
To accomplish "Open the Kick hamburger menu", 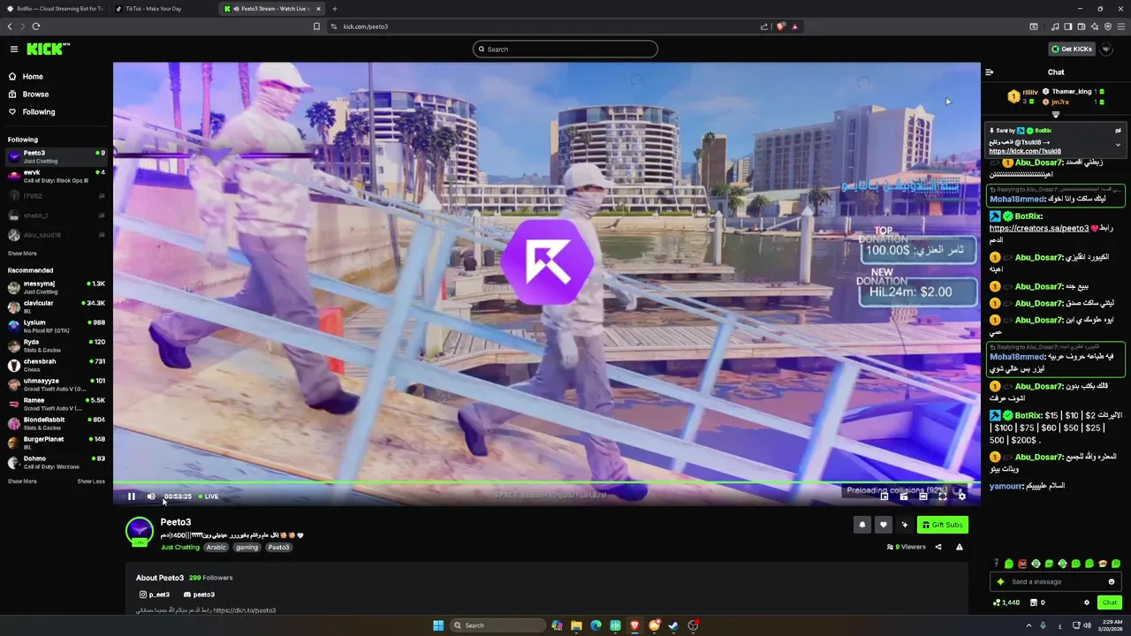I will coord(13,49).
